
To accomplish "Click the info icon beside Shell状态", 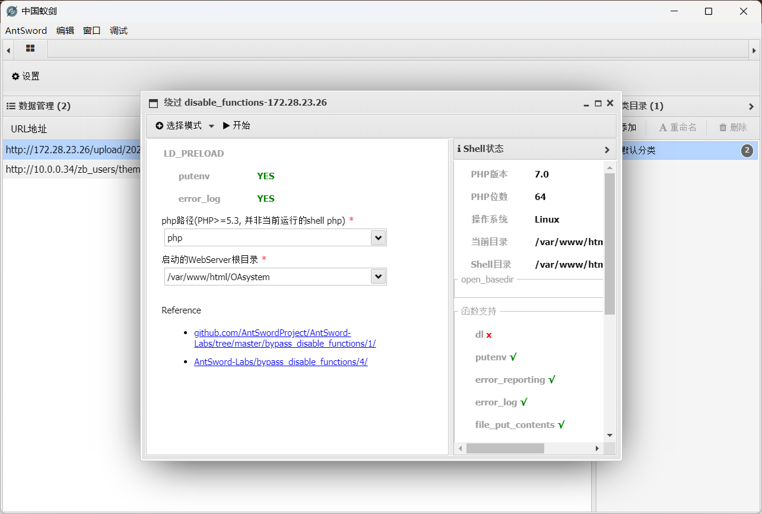I will [459, 150].
